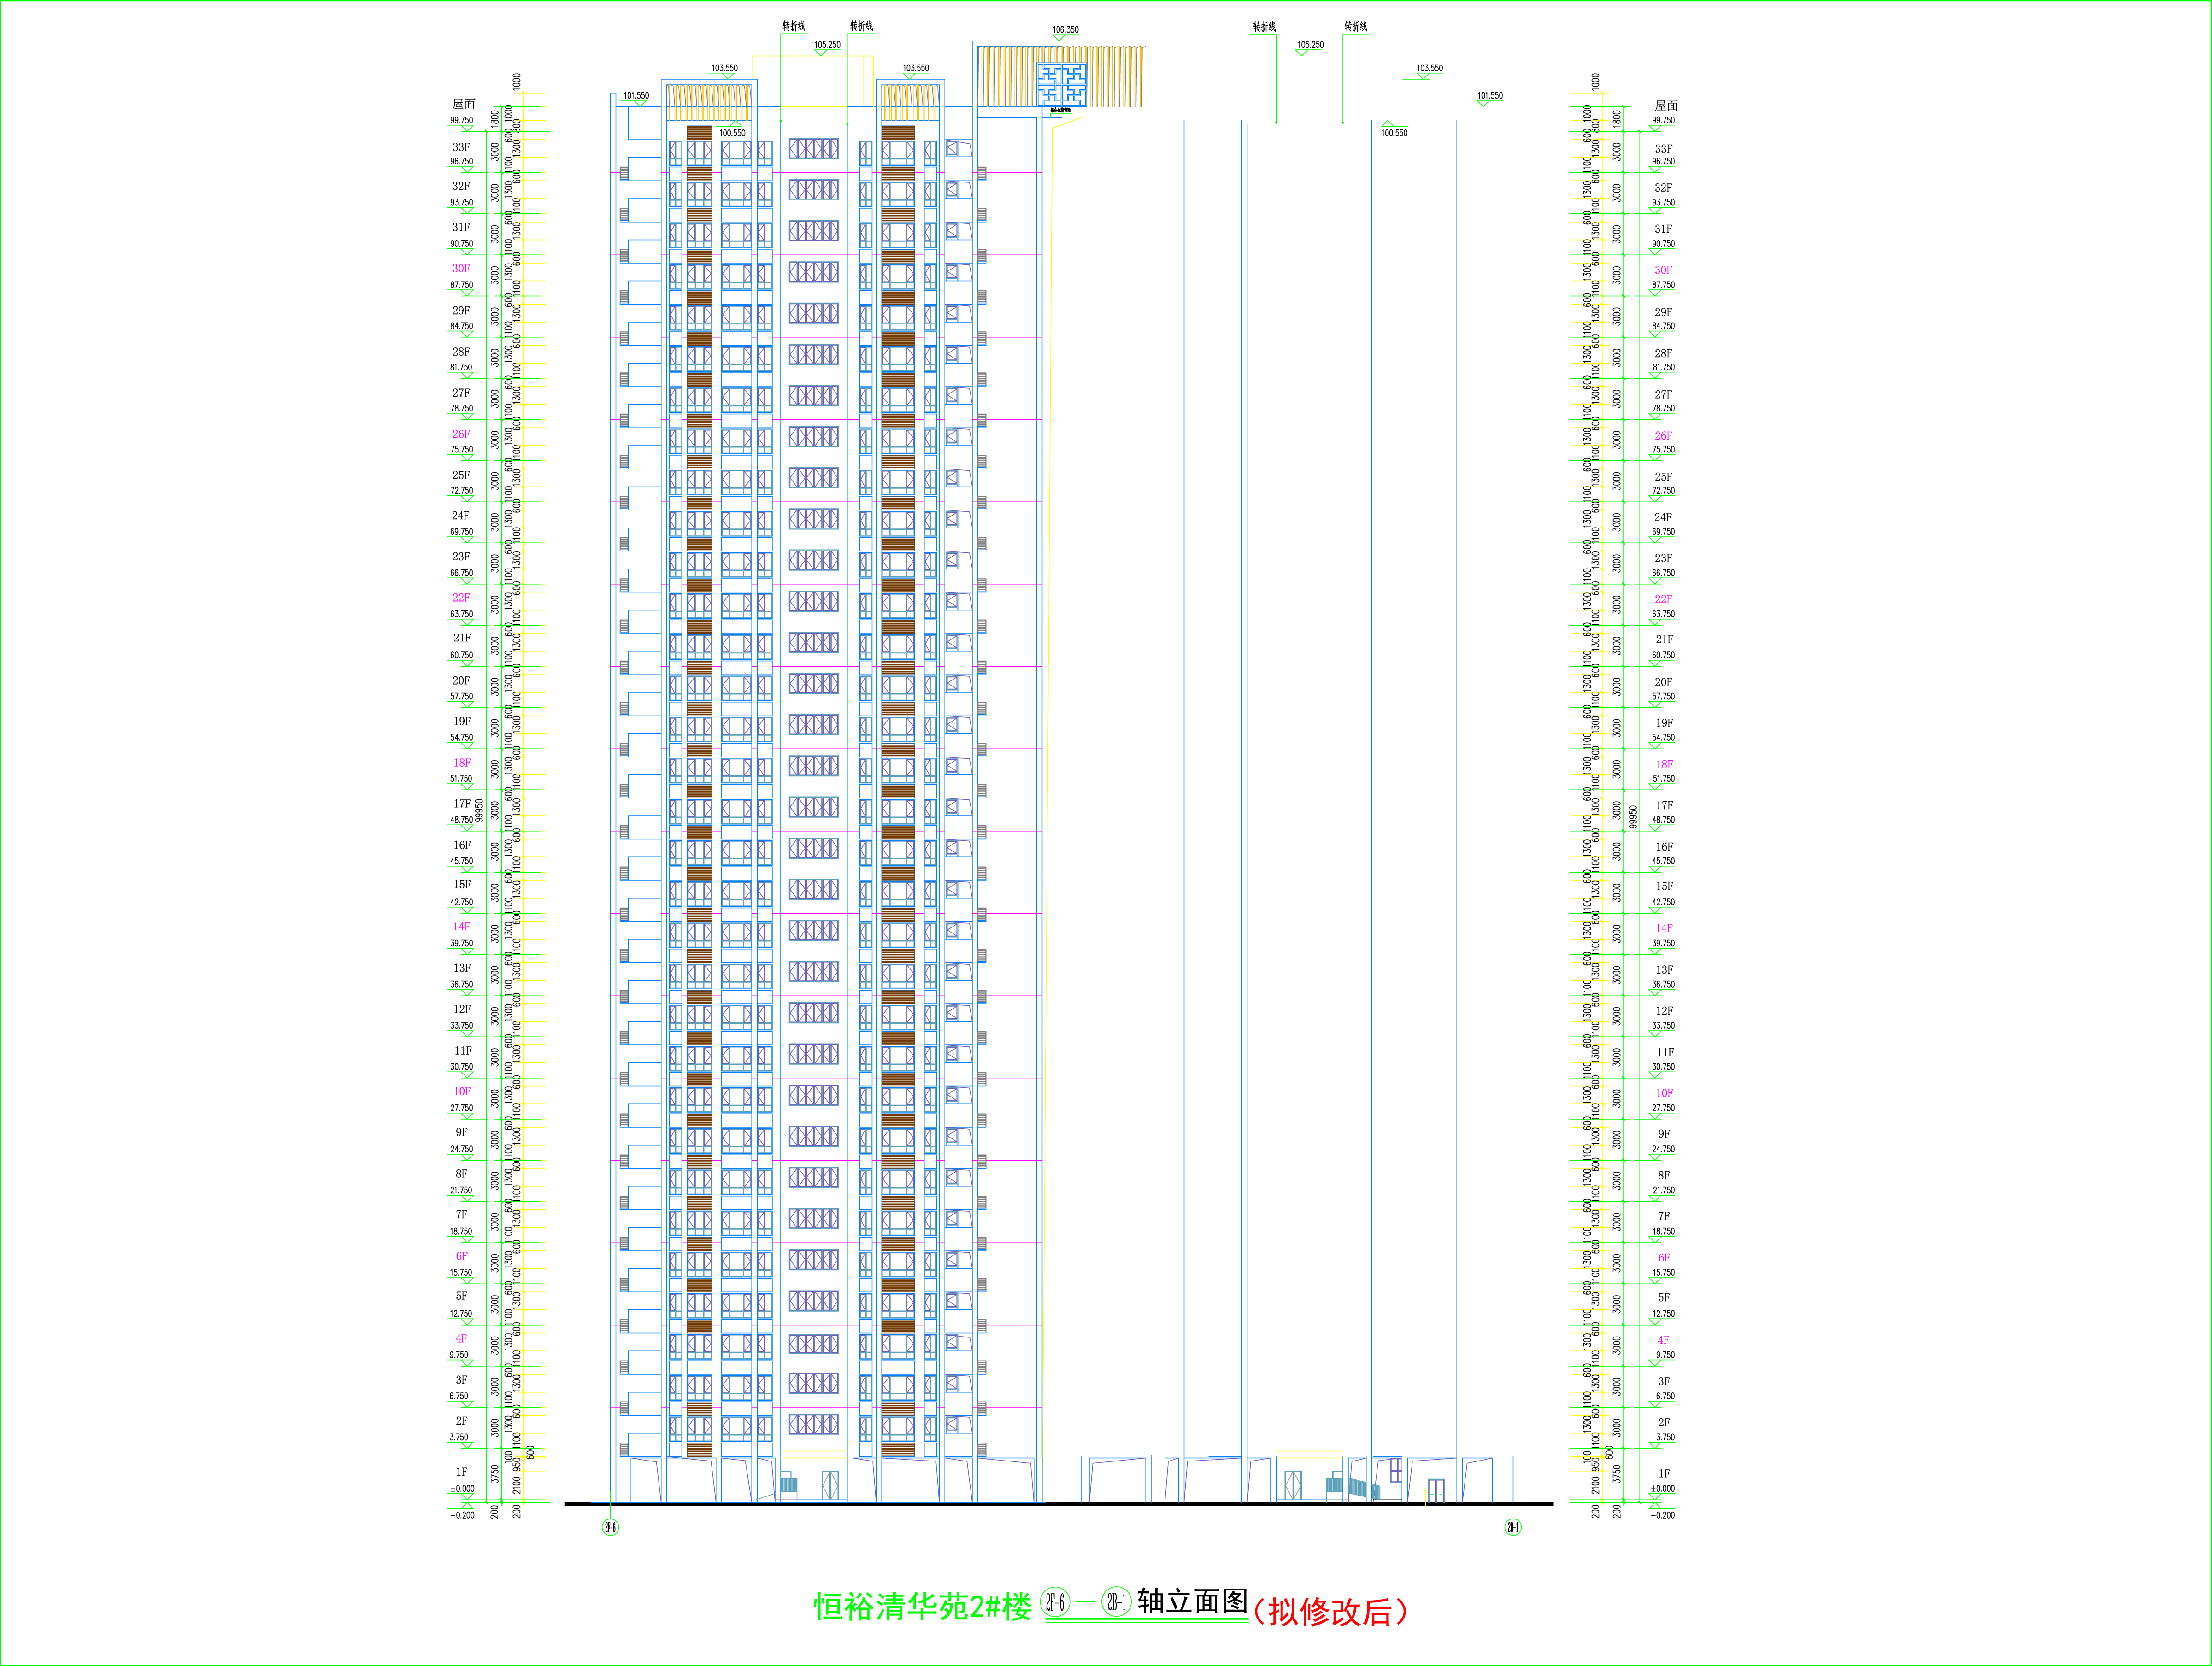This screenshot has height=1666, width=2212.
Task: Select the right-side ±0.000 elevation value
Action: [1662, 1489]
